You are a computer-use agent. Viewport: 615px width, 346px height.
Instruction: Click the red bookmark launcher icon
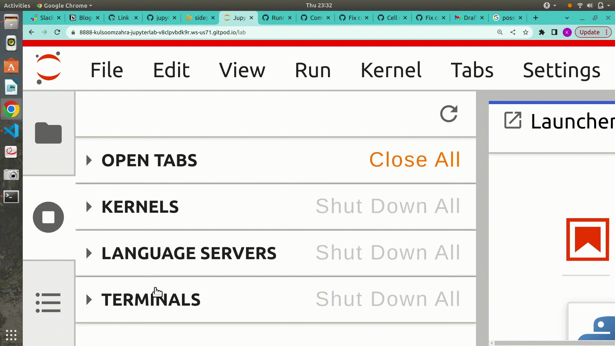tap(587, 239)
